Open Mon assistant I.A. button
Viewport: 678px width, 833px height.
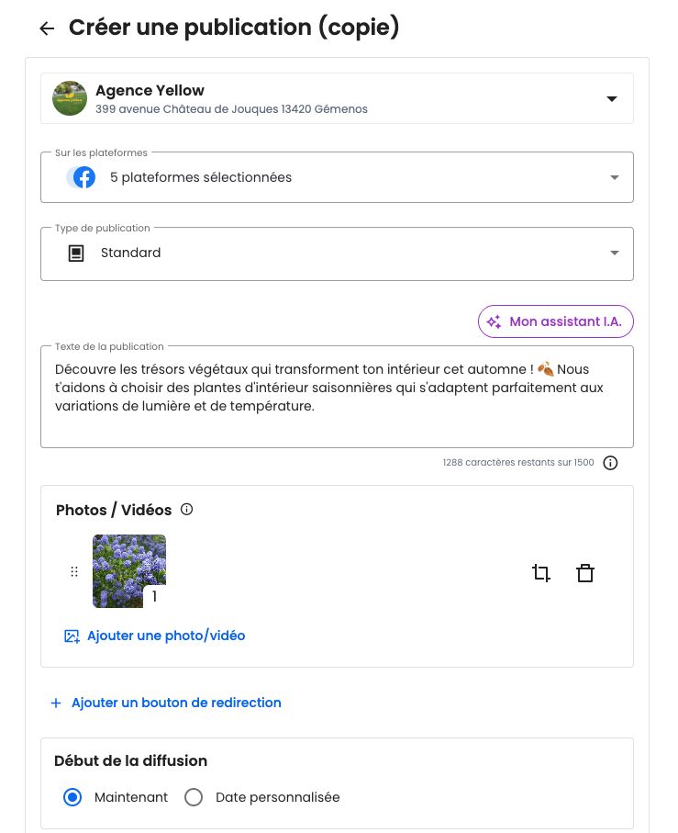tap(556, 321)
